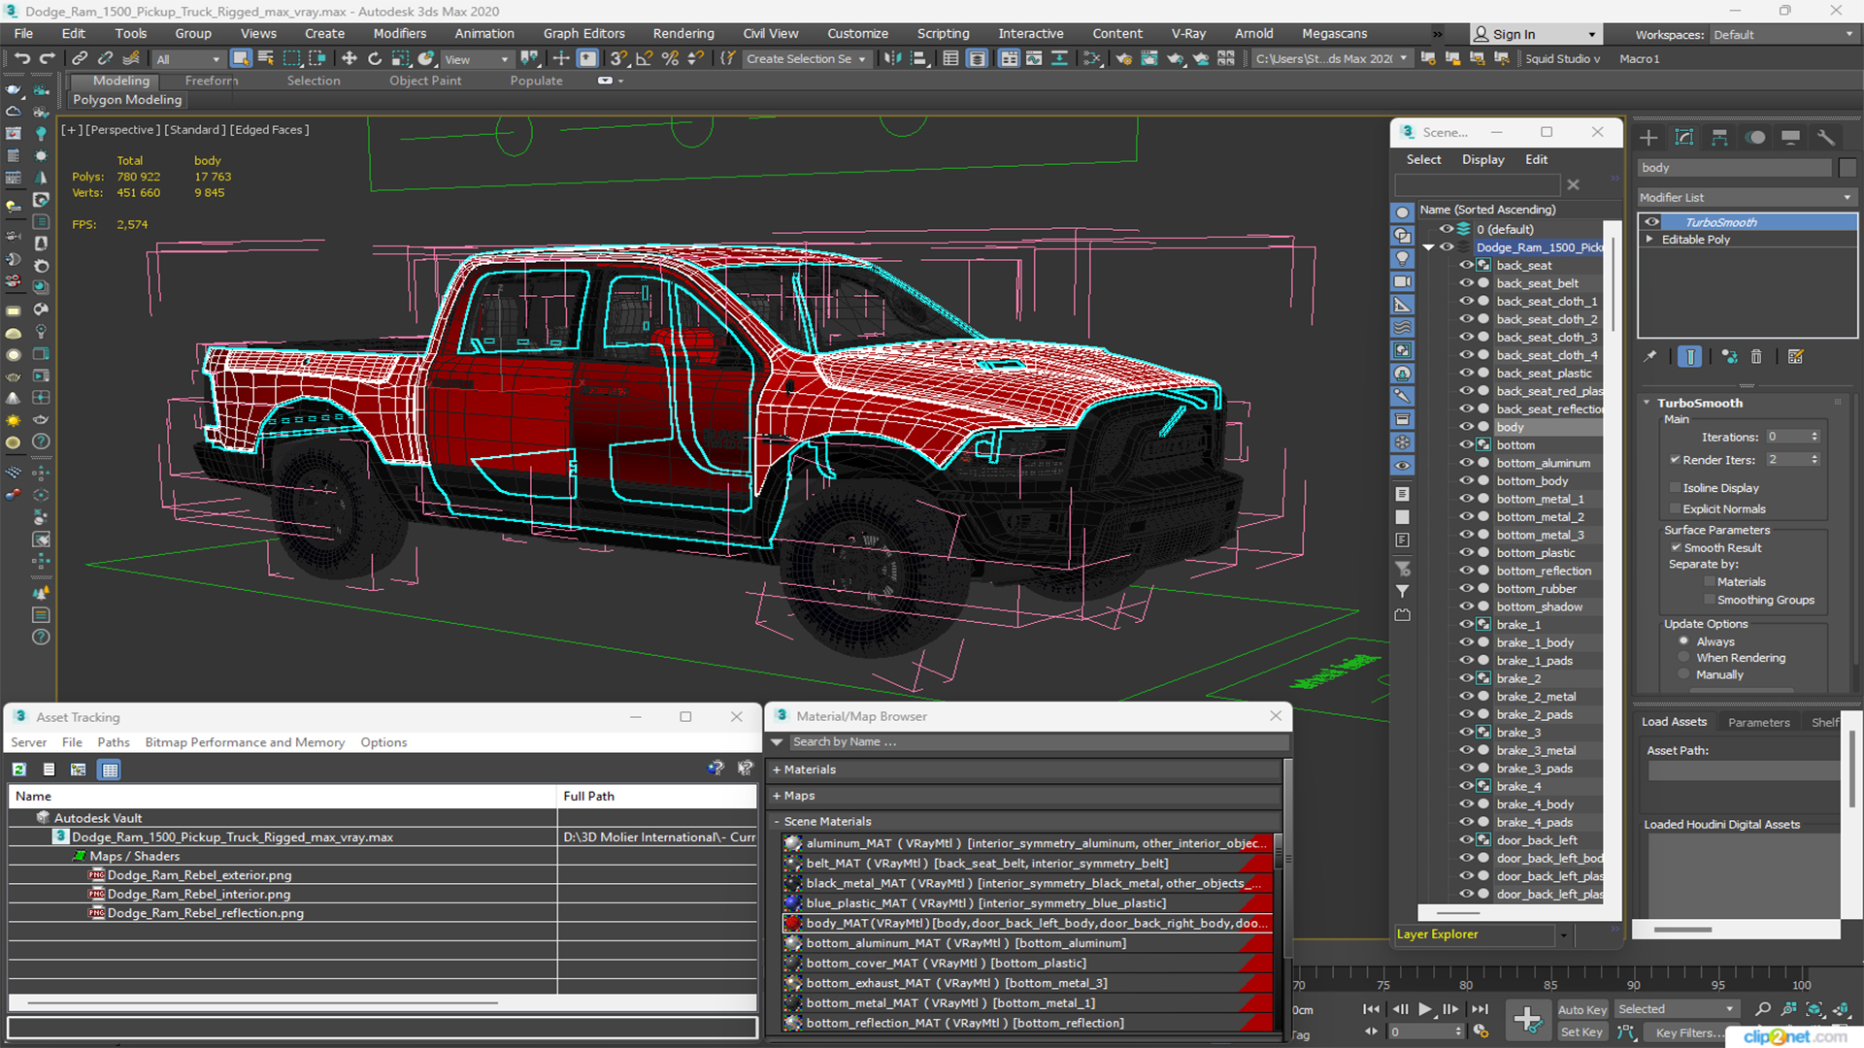Select the When Rendering radio button
Image resolution: width=1864 pixels, height=1048 pixels.
[1683, 658]
